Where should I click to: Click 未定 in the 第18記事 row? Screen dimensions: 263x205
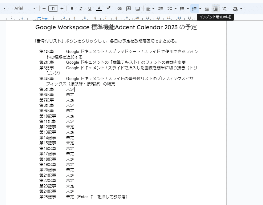pyautogui.click(x=70, y=159)
